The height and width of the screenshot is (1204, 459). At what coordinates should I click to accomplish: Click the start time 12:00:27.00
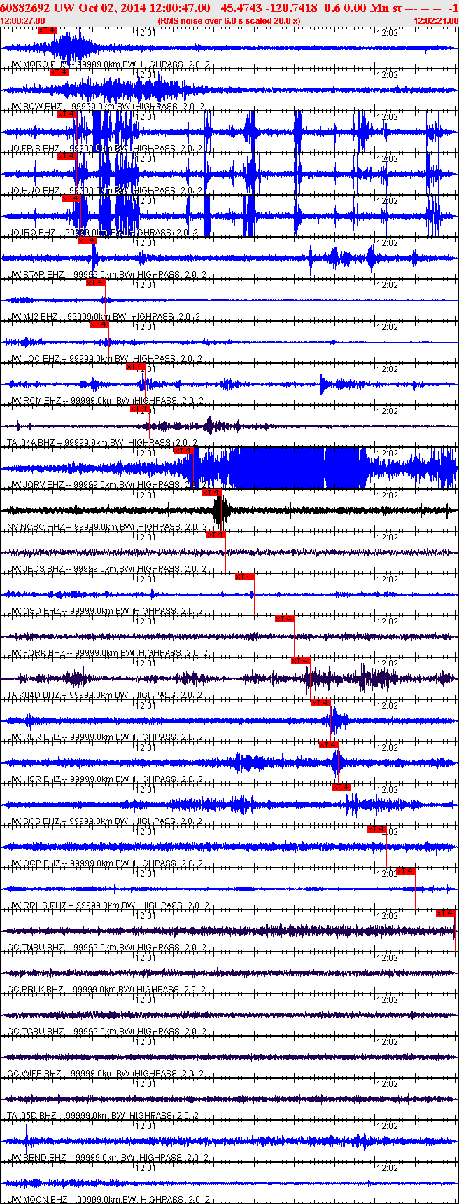[x=23, y=21]
